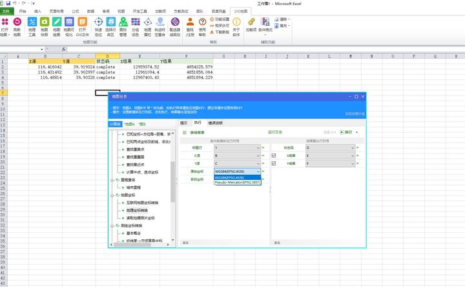Open 图标管理 marker manager
Viewport: 465px width, 287px height.
pos(123,26)
